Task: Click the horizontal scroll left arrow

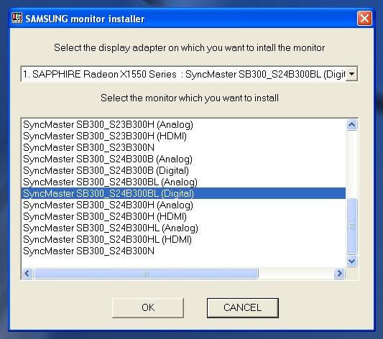Action: pos(27,273)
